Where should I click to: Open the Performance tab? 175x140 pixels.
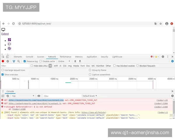coord(65,57)
